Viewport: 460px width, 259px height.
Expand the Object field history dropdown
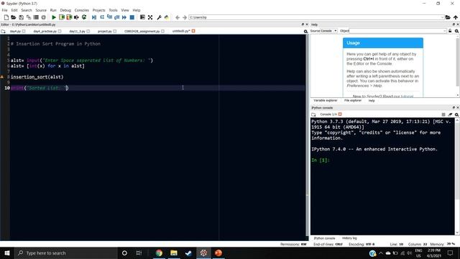(445, 31)
